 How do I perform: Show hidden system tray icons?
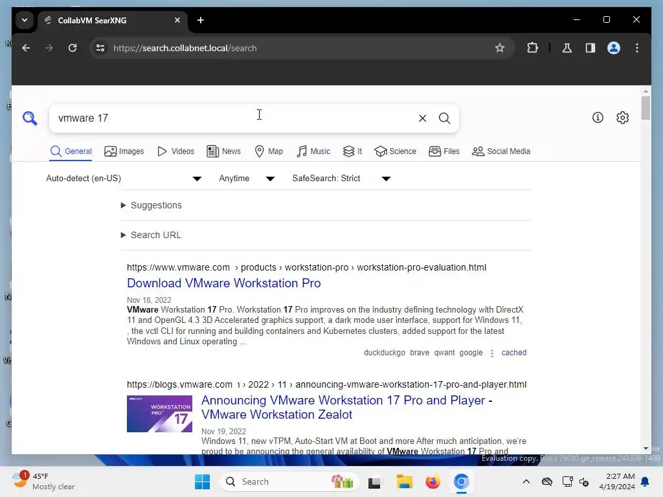pyautogui.click(x=526, y=481)
